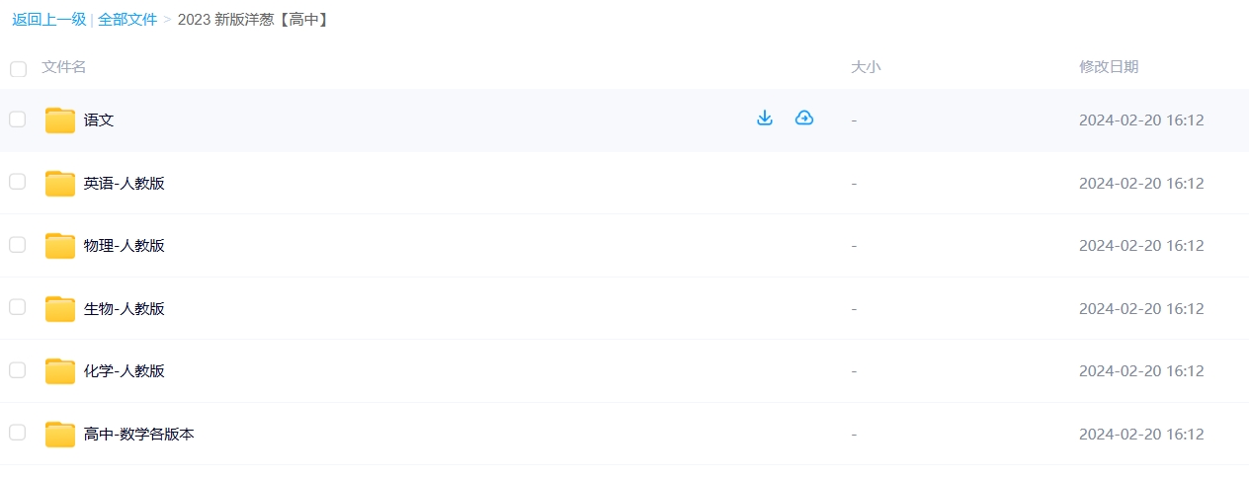Sort by 文件名 column header
Image resolution: width=1249 pixels, height=479 pixels.
pos(64,67)
